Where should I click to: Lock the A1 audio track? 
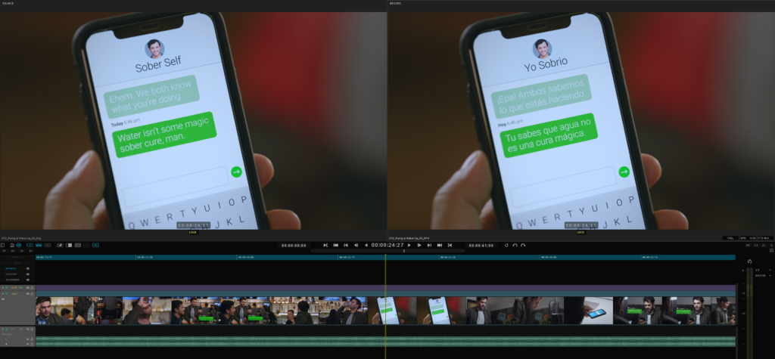pyautogui.click(x=32, y=330)
